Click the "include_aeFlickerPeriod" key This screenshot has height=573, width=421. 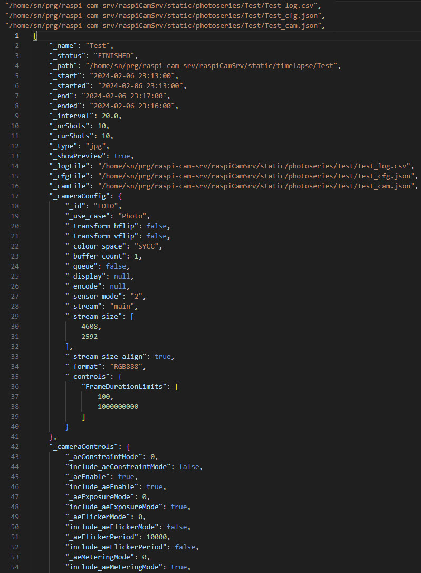click(116, 547)
